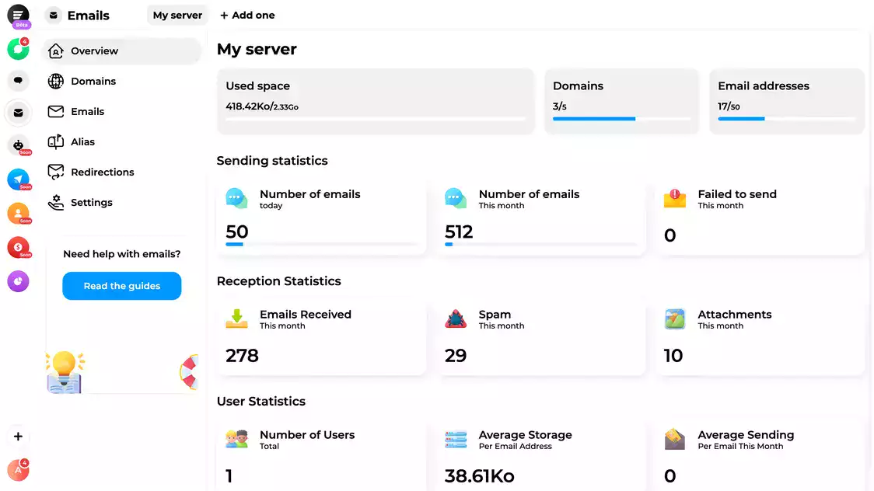Open Emails in the sidebar menu
The width and height of the screenshot is (874, 491).
[121, 111]
